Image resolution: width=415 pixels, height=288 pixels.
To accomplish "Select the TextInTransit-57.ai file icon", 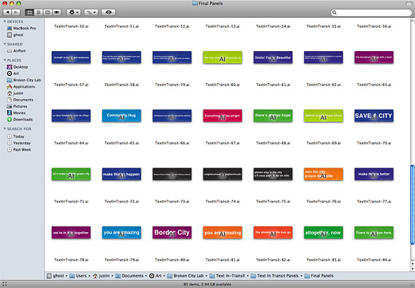I will pyautogui.click(x=71, y=57).
